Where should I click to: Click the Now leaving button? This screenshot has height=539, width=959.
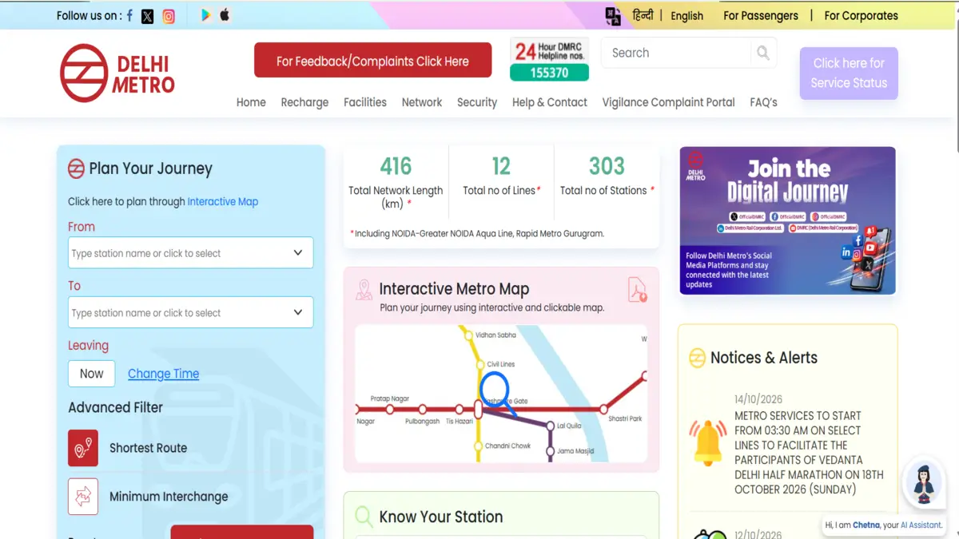click(91, 374)
